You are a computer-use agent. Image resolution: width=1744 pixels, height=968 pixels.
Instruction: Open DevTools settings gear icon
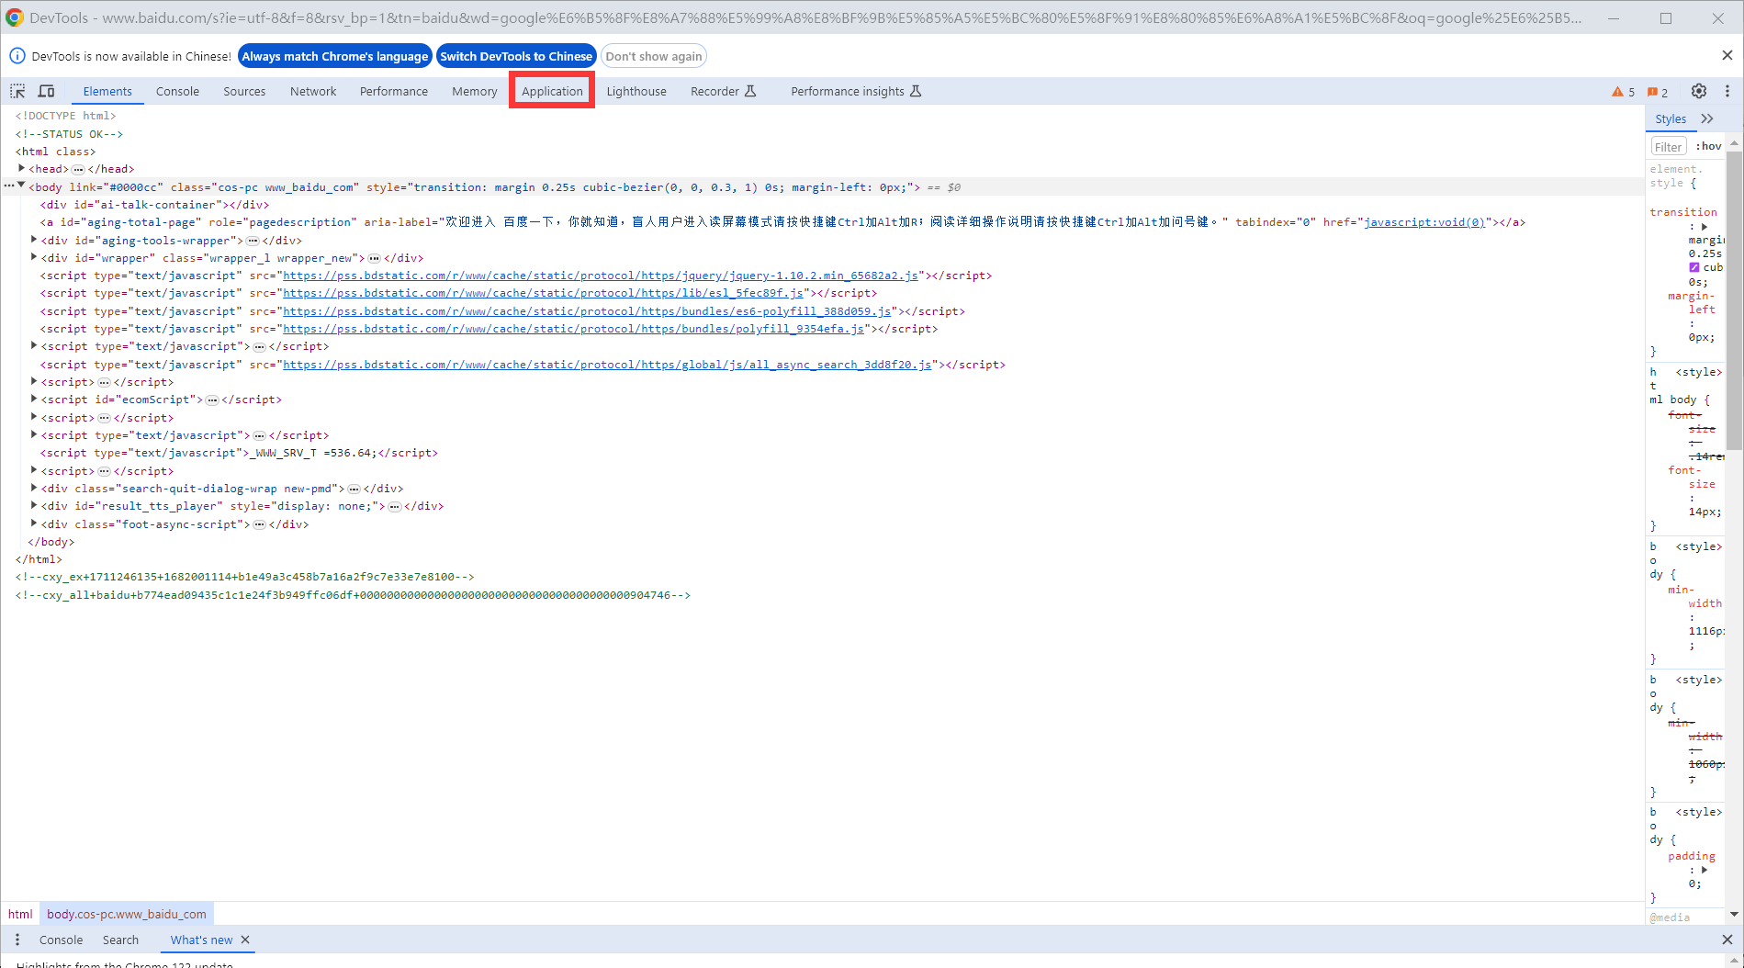coord(1699,91)
